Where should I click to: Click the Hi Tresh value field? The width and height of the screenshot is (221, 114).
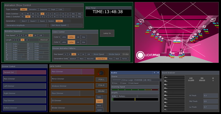click(x=211, y=96)
